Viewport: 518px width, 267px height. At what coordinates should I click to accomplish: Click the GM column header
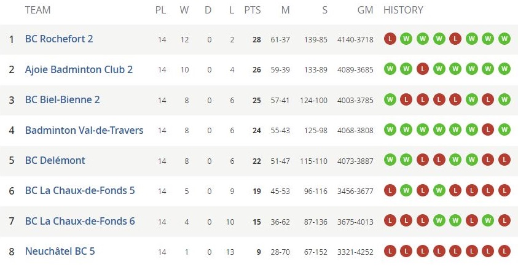(x=365, y=10)
